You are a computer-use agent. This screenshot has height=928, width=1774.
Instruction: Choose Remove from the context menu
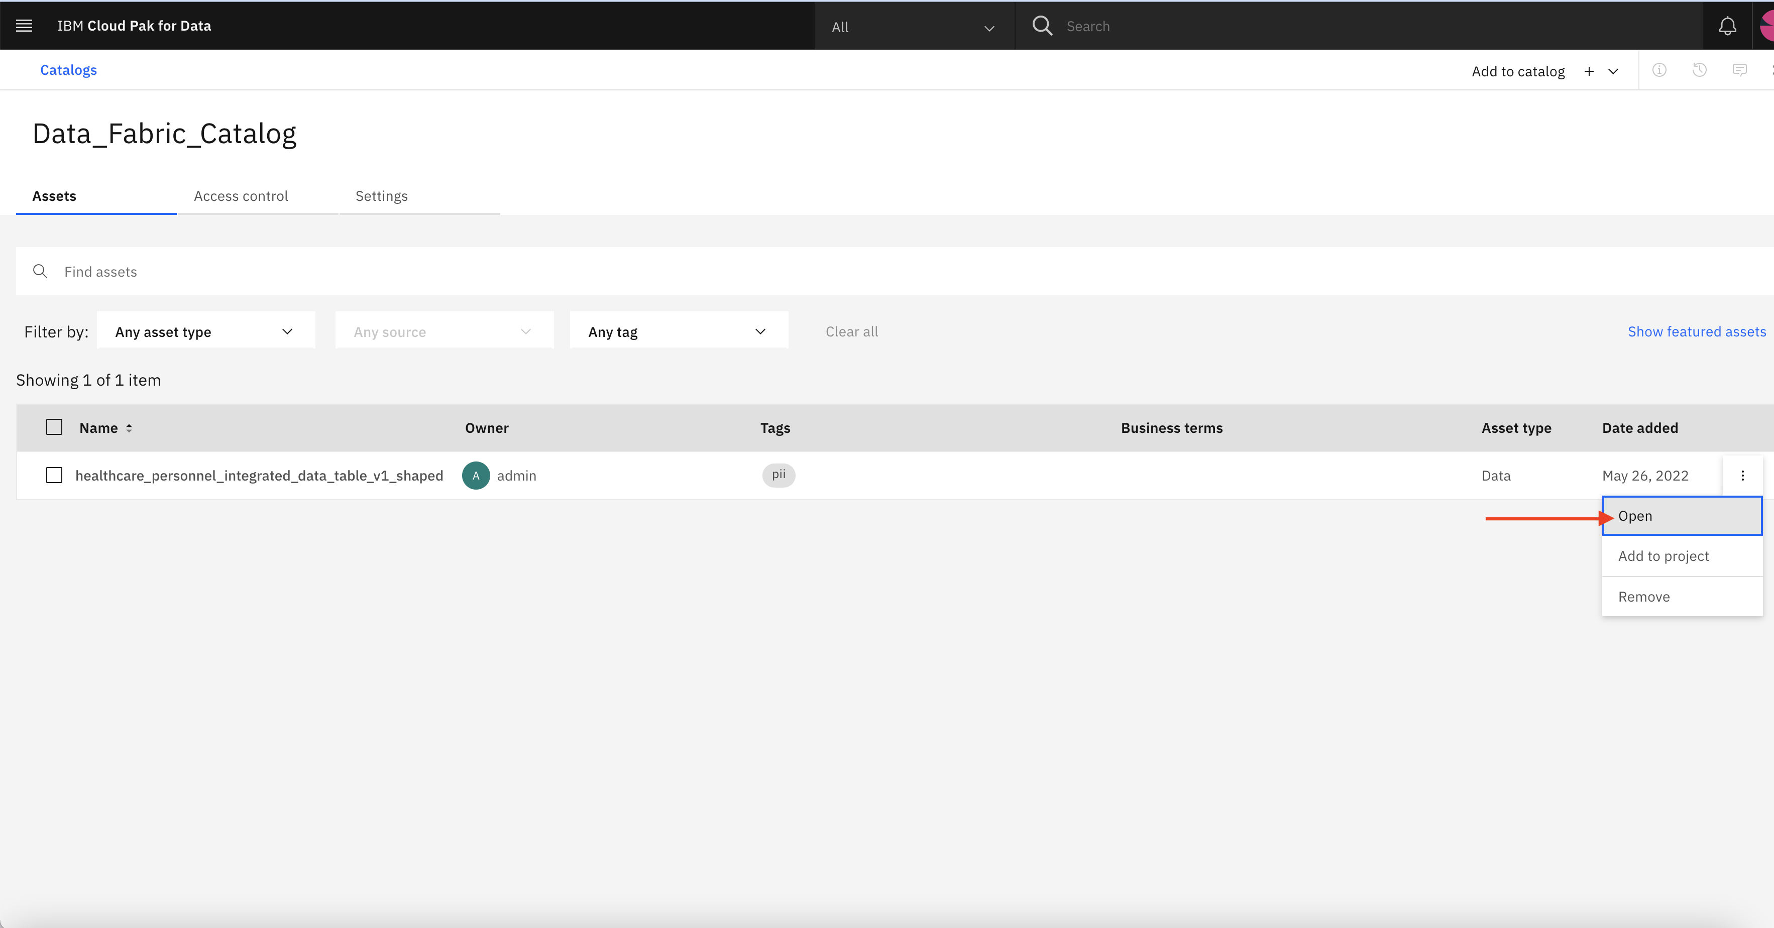pos(1682,597)
